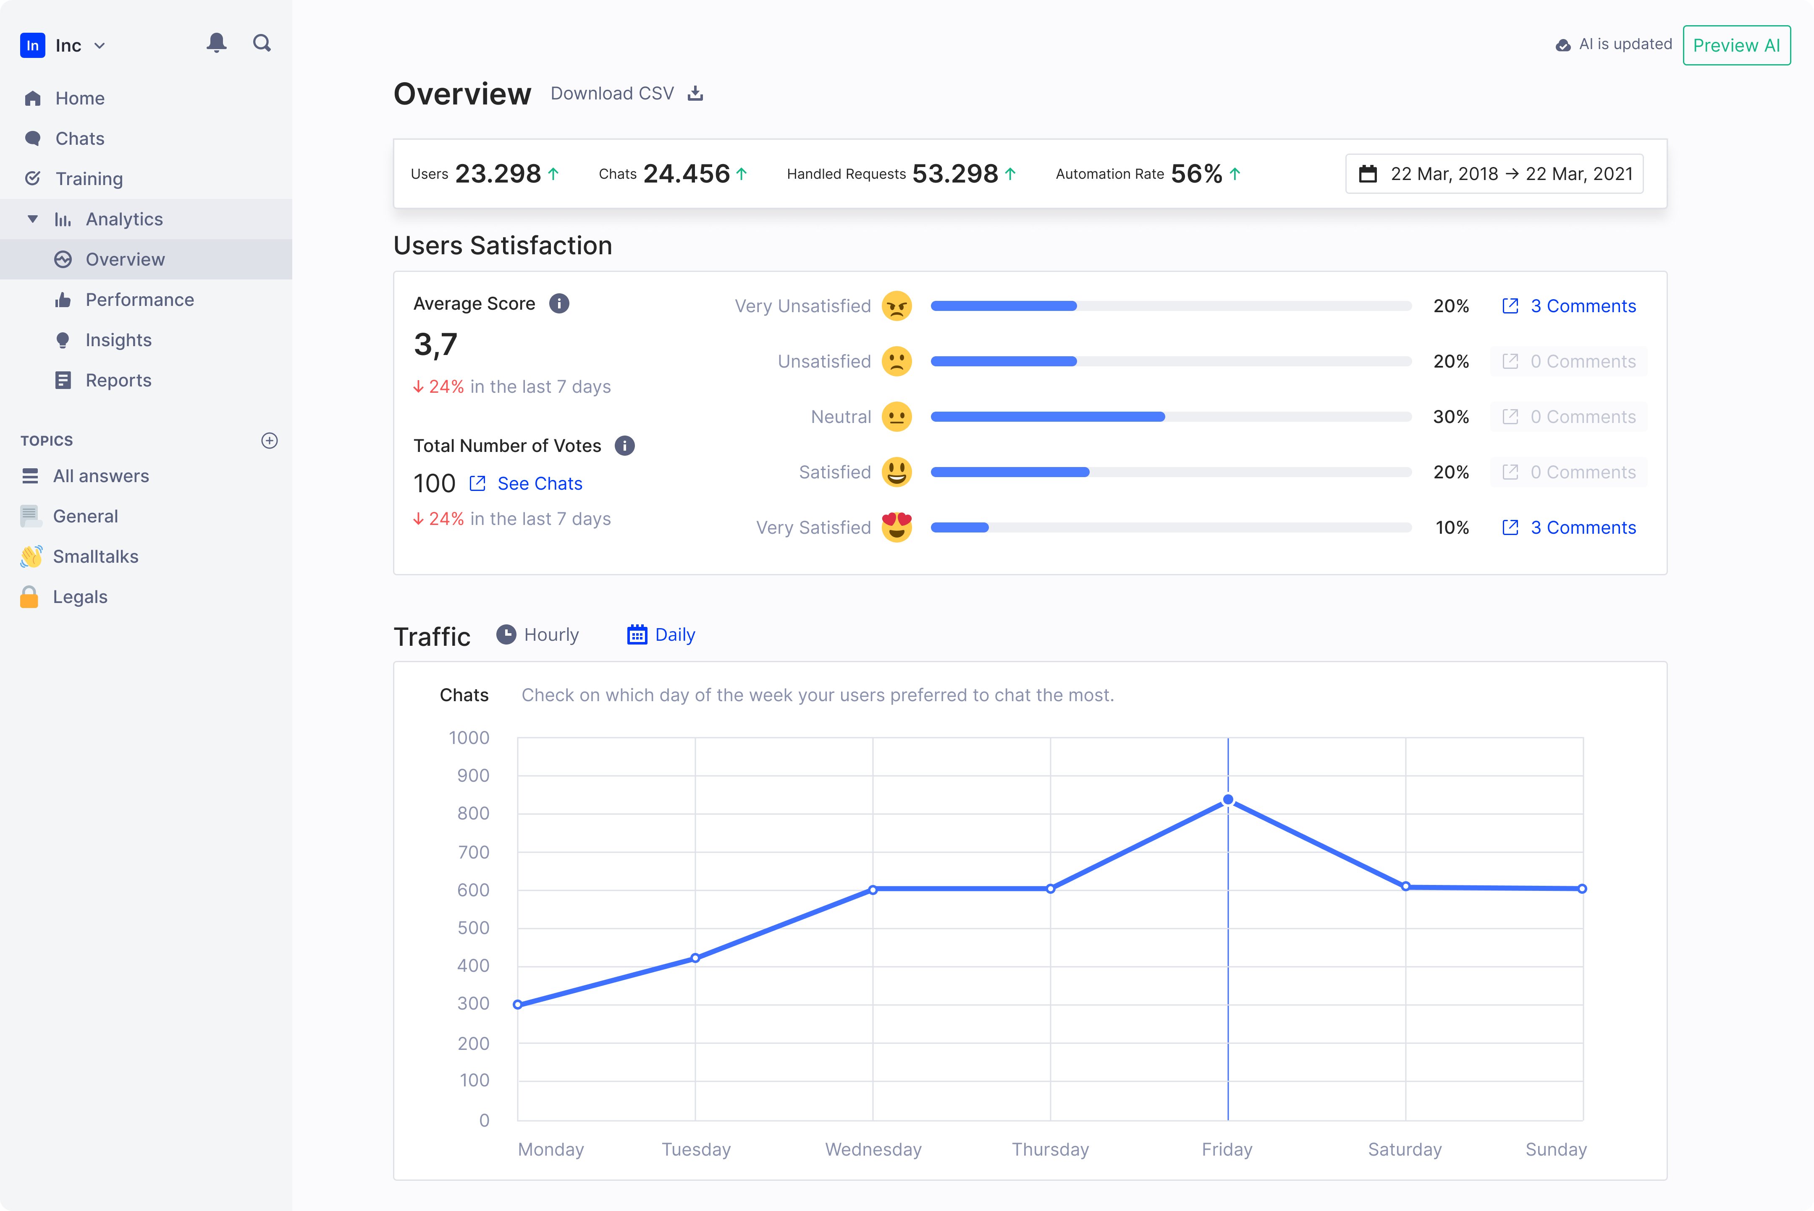
Task: Add a new topic with the plus icon
Action: pyautogui.click(x=269, y=440)
